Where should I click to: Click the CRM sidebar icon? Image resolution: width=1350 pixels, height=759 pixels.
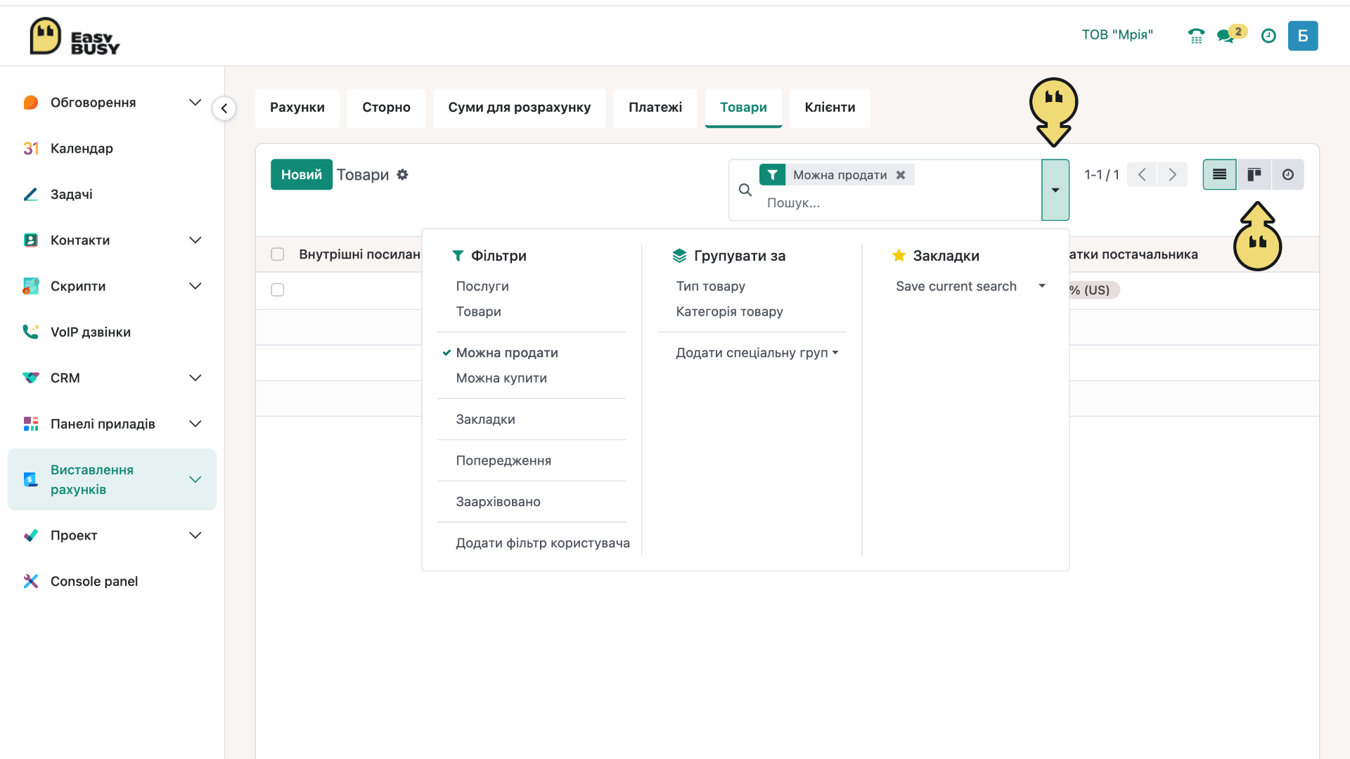31,378
